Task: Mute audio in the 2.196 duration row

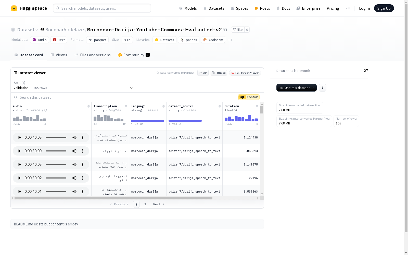Action: coord(74,178)
